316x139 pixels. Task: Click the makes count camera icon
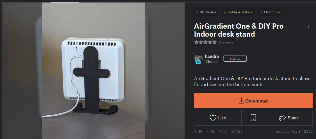coord(221,131)
